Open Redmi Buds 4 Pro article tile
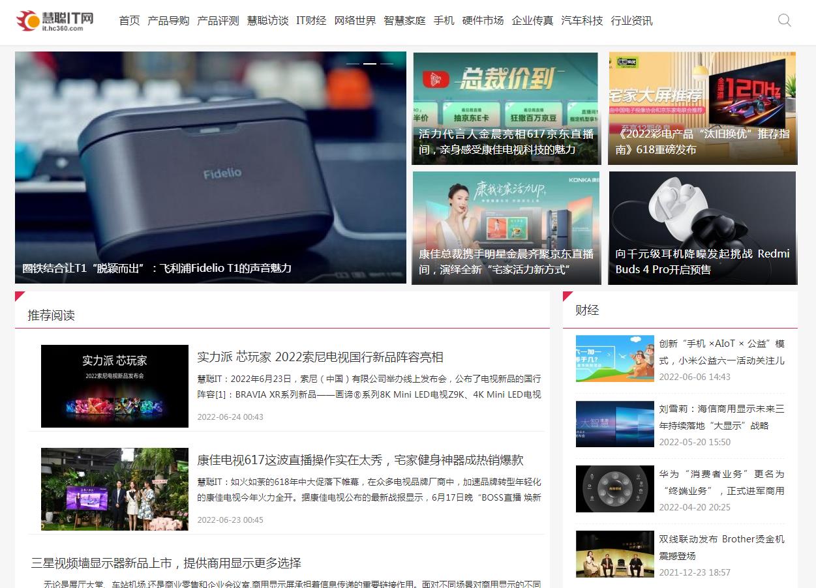This screenshot has width=816, height=588. click(703, 228)
